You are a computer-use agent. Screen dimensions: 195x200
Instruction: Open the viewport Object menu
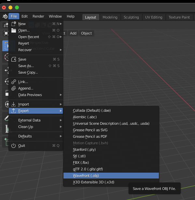tap(86, 33)
